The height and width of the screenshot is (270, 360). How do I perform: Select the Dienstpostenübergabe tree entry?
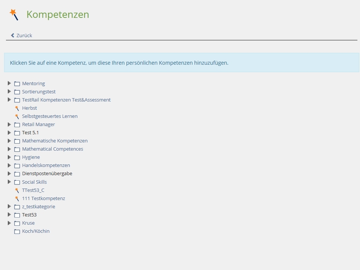tap(47, 174)
